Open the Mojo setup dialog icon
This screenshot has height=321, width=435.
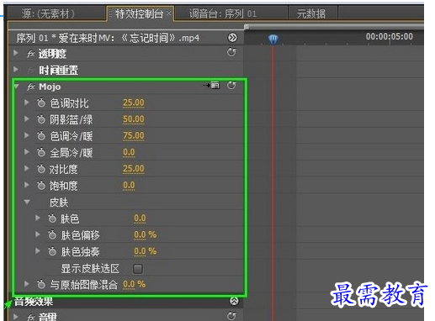pos(211,85)
